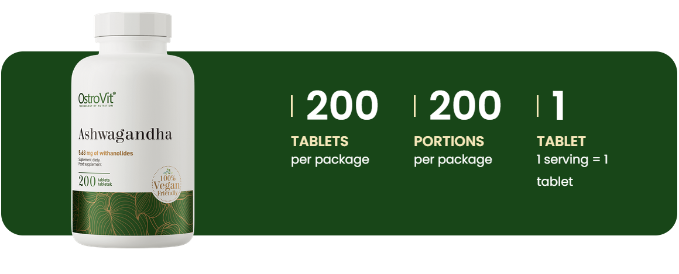Click the Ashwagandha product name on the label
The image size is (679, 274).
[x=125, y=134]
